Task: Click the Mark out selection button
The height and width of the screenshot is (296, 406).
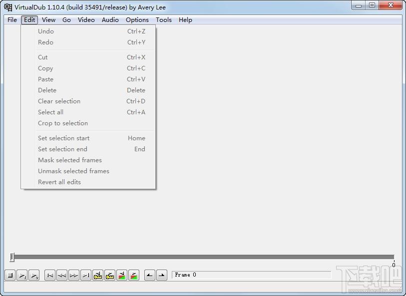Action: (x=162, y=276)
